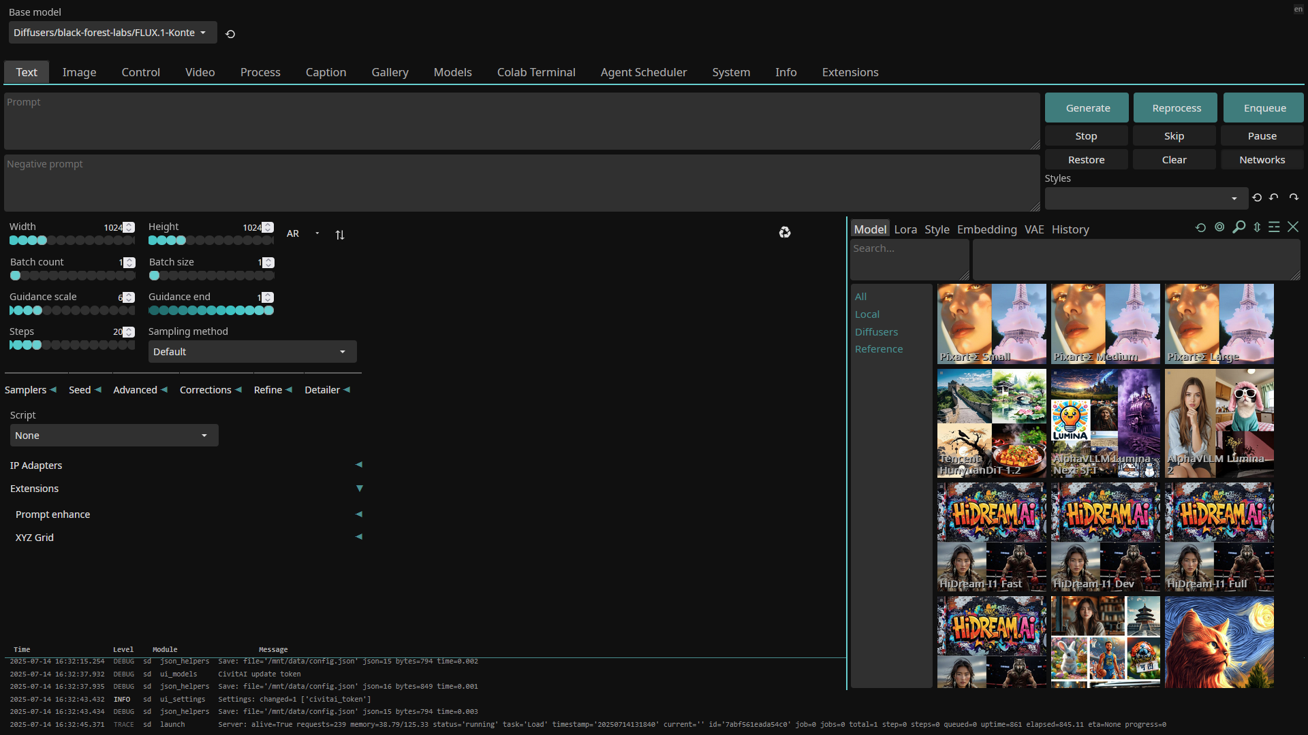Refresh the base model list icon
The width and height of the screenshot is (1308, 735).
click(x=230, y=34)
